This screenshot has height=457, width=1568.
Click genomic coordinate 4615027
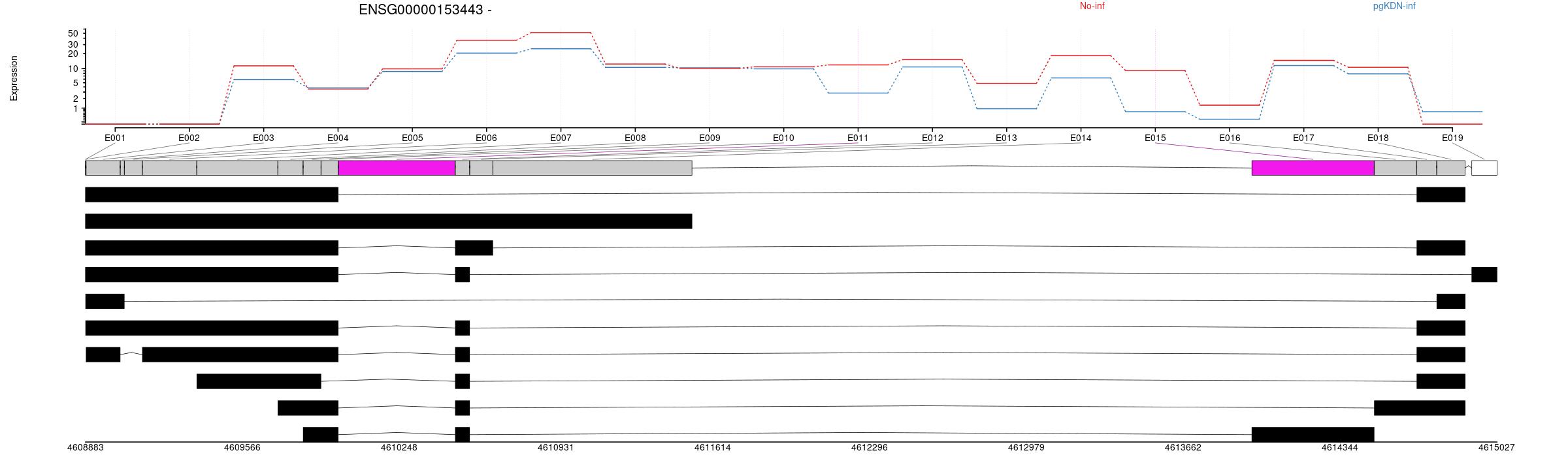1497,448
